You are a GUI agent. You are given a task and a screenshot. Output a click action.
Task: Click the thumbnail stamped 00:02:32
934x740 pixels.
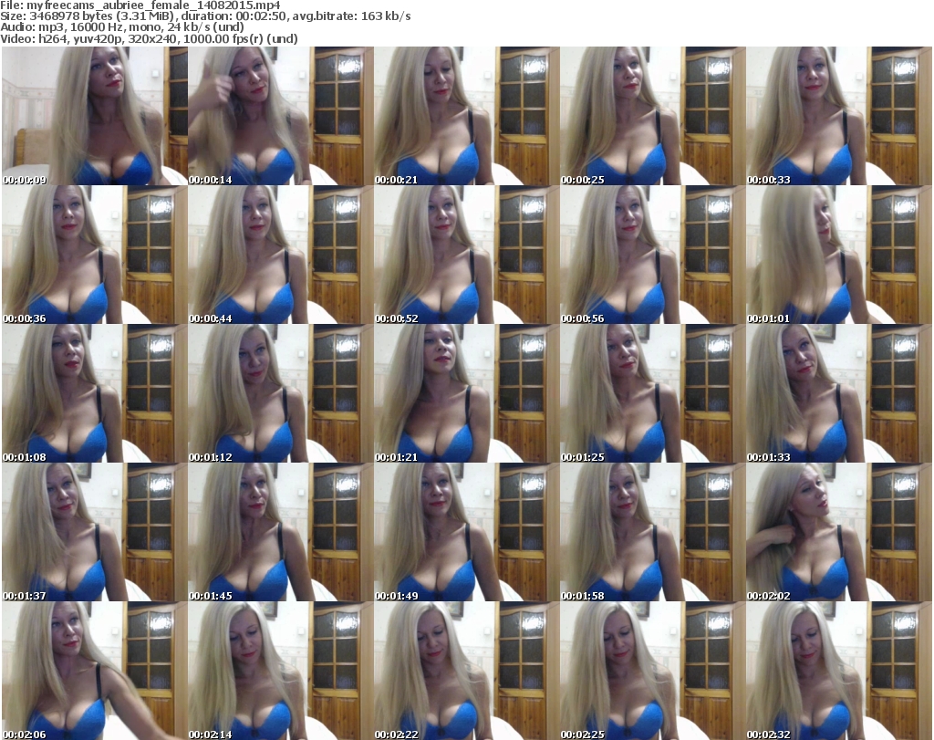(839, 671)
